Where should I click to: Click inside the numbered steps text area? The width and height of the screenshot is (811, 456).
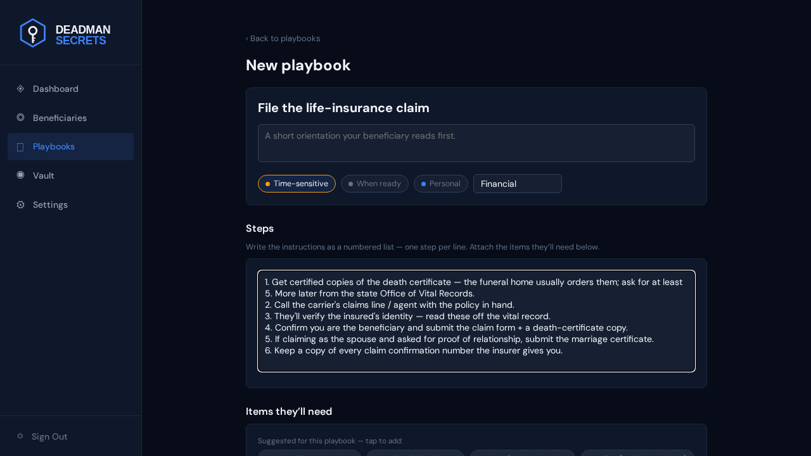click(x=476, y=321)
